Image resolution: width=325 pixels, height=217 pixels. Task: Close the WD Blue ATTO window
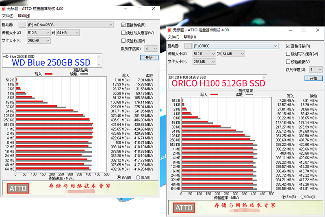pyautogui.click(x=154, y=9)
